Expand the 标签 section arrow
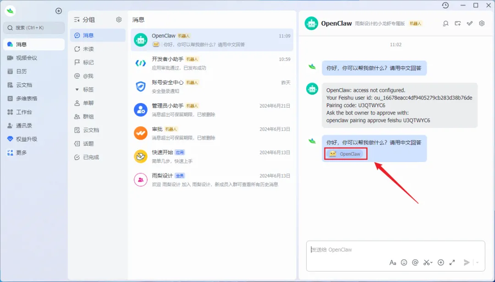 pos(77,90)
